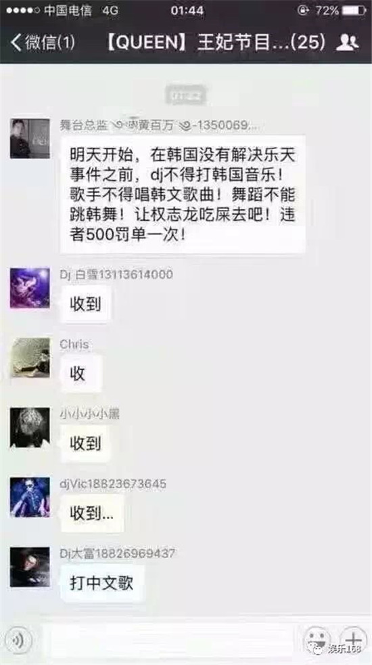Viewport: 372px width, 665px height.
Task: Tap Chris's 收 message bubble
Action: (x=79, y=374)
